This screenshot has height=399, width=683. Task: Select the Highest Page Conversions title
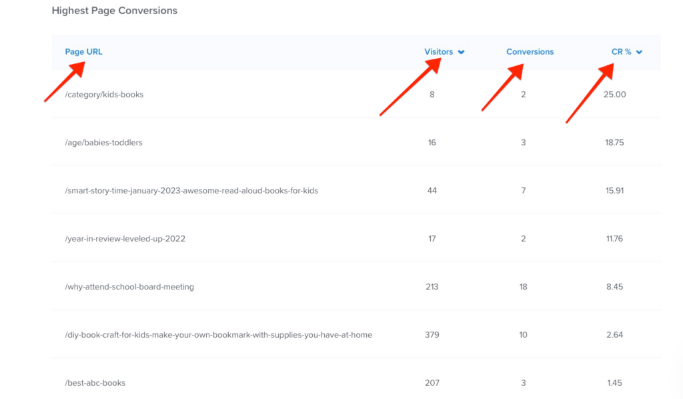pyautogui.click(x=114, y=11)
